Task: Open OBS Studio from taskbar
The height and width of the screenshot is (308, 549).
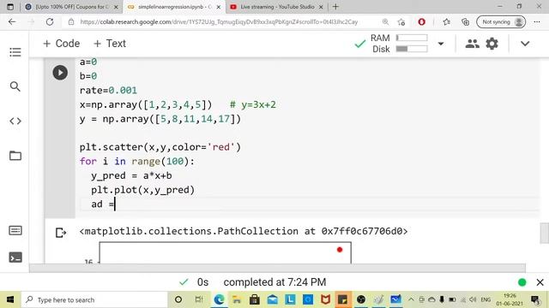Action: coord(361,299)
